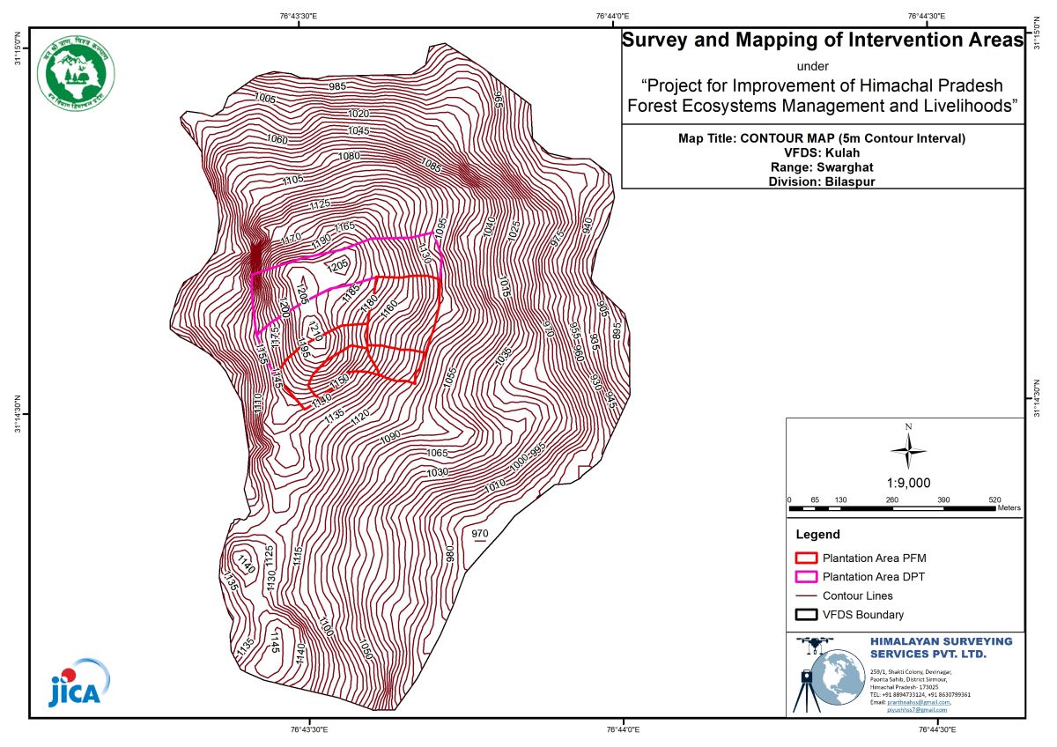Click the 980 contour label
1057x747 pixels.
click(450, 553)
